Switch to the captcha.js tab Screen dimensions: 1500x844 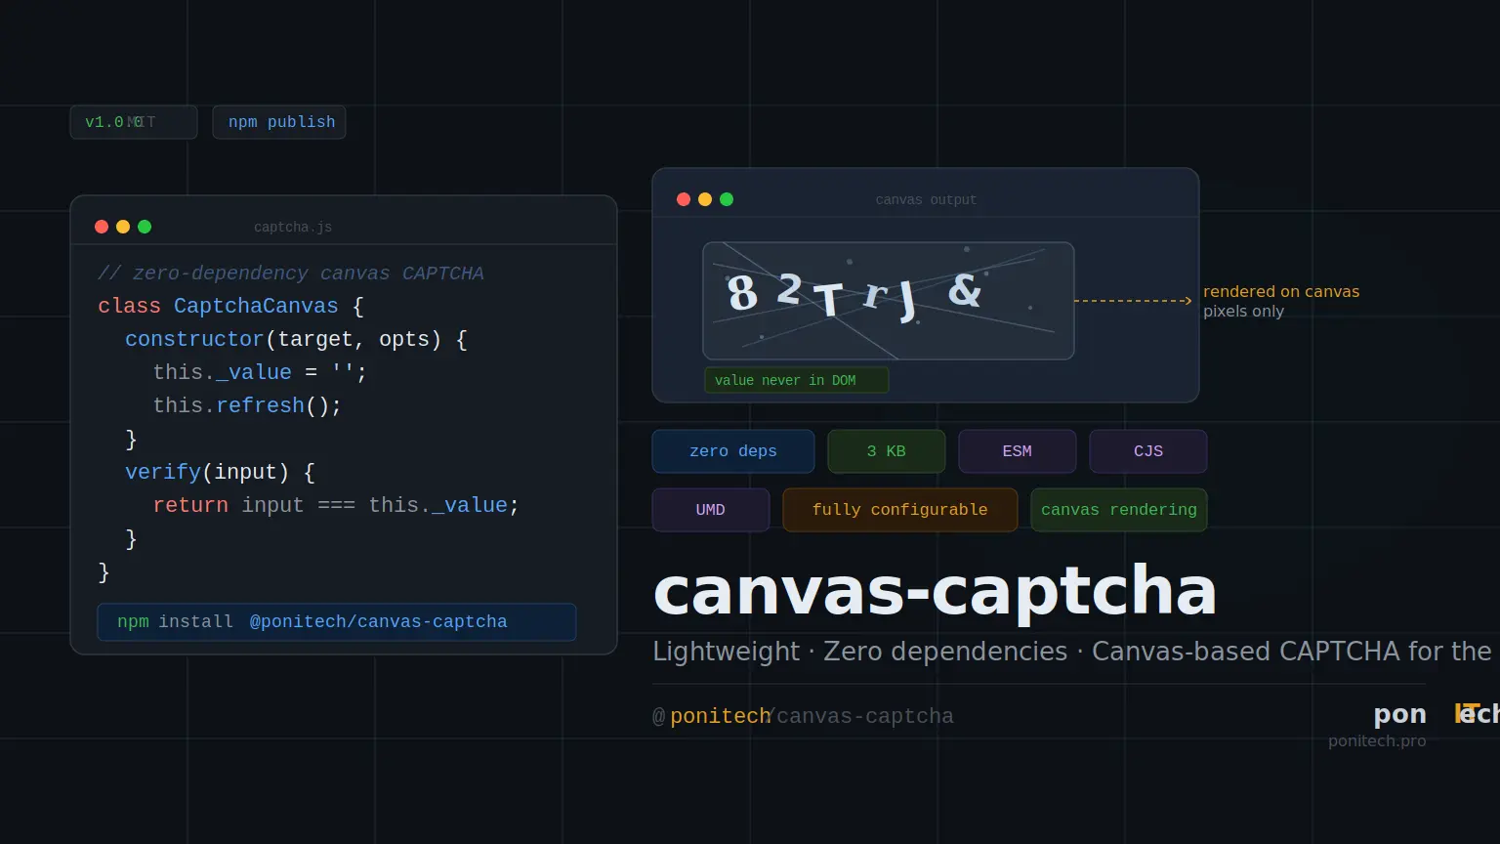click(x=292, y=227)
